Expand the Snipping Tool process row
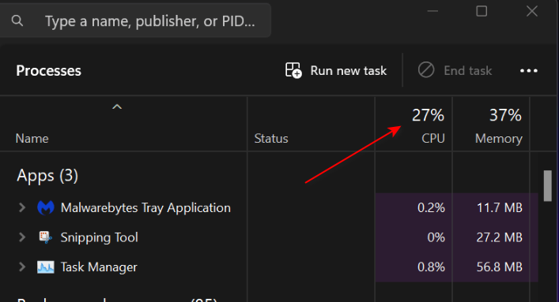This screenshot has width=559, height=302. [22, 237]
